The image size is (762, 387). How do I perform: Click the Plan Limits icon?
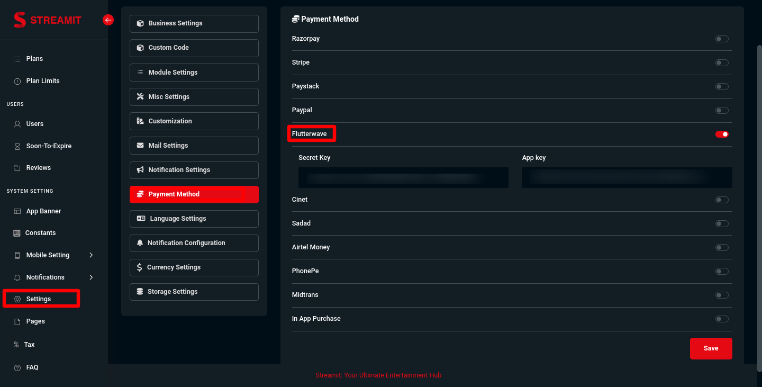17,81
